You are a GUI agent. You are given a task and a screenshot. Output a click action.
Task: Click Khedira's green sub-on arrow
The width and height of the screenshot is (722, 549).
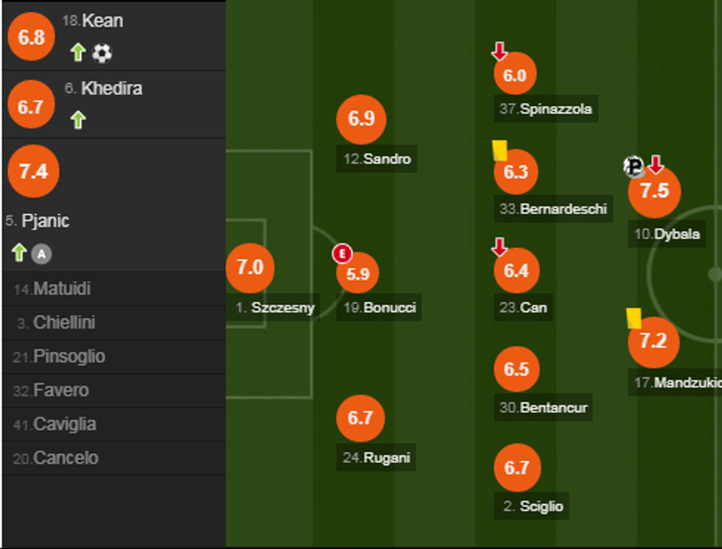coord(78,120)
